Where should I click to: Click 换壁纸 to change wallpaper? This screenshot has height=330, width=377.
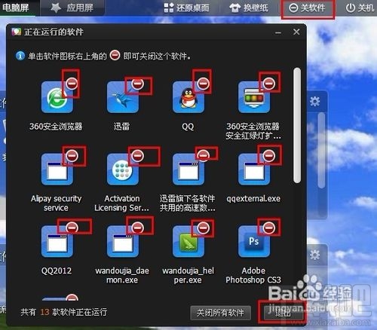tap(249, 8)
